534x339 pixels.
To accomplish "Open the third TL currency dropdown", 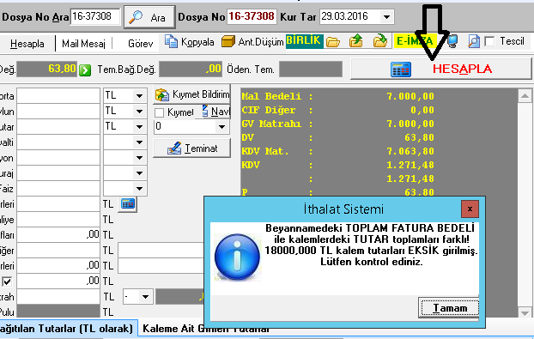I will pyautogui.click(x=139, y=127).
